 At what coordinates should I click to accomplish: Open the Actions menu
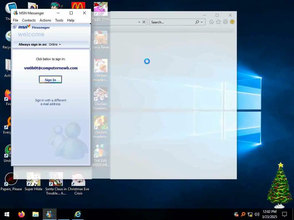(45, 20)
